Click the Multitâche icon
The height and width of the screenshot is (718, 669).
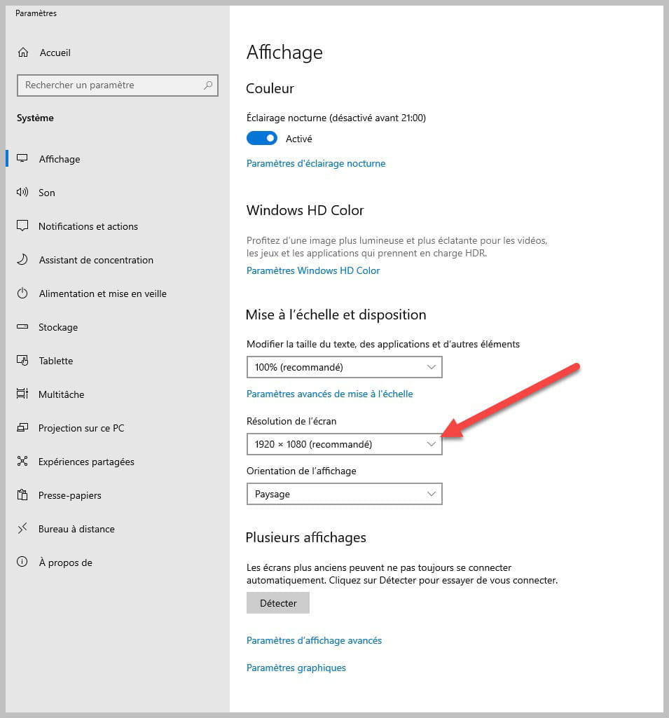[22, 394]
